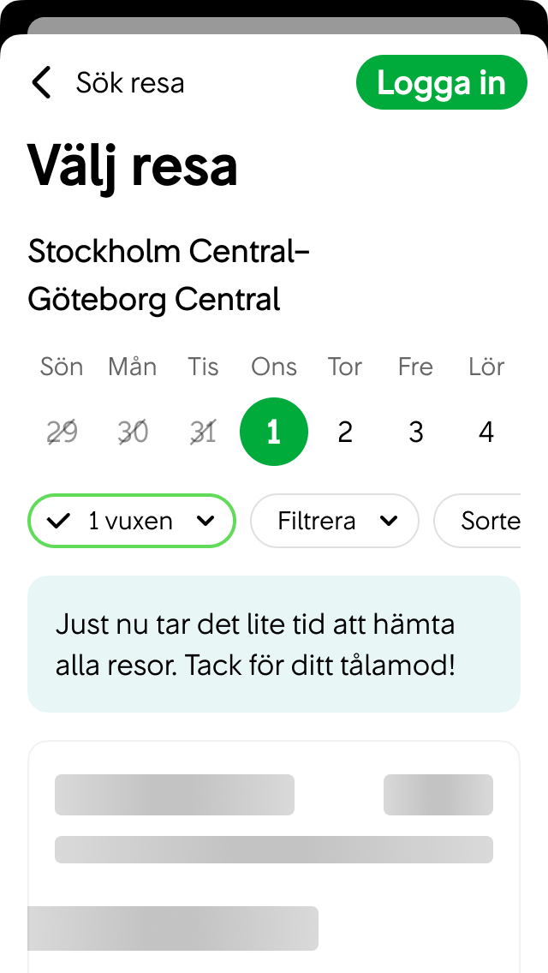The image size is (548, 973).
Task: Click the Sön day label
Action: point(61,367)
